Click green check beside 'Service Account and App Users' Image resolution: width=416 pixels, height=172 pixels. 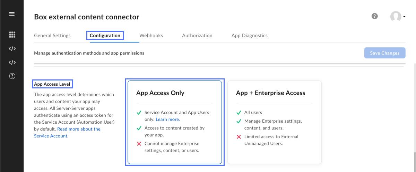click(x=139, y=113)
